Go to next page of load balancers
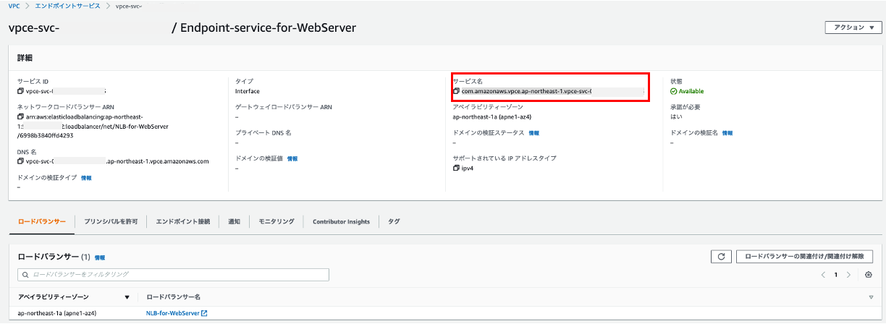This screenshot has width=886, height=324. tap(848, 275)
